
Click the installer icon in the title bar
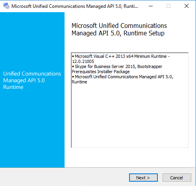tap(6, 6)
